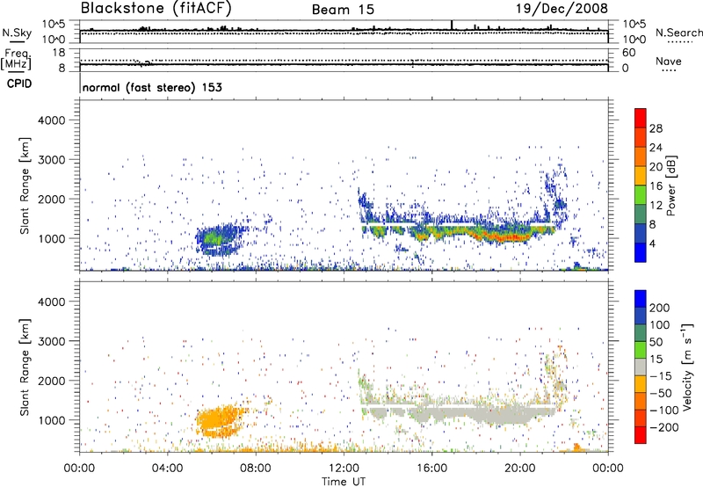Screen dimensions: 703x487
Task: Click the "-50" label on the Velocity colorbar
Action: point(661,393)
